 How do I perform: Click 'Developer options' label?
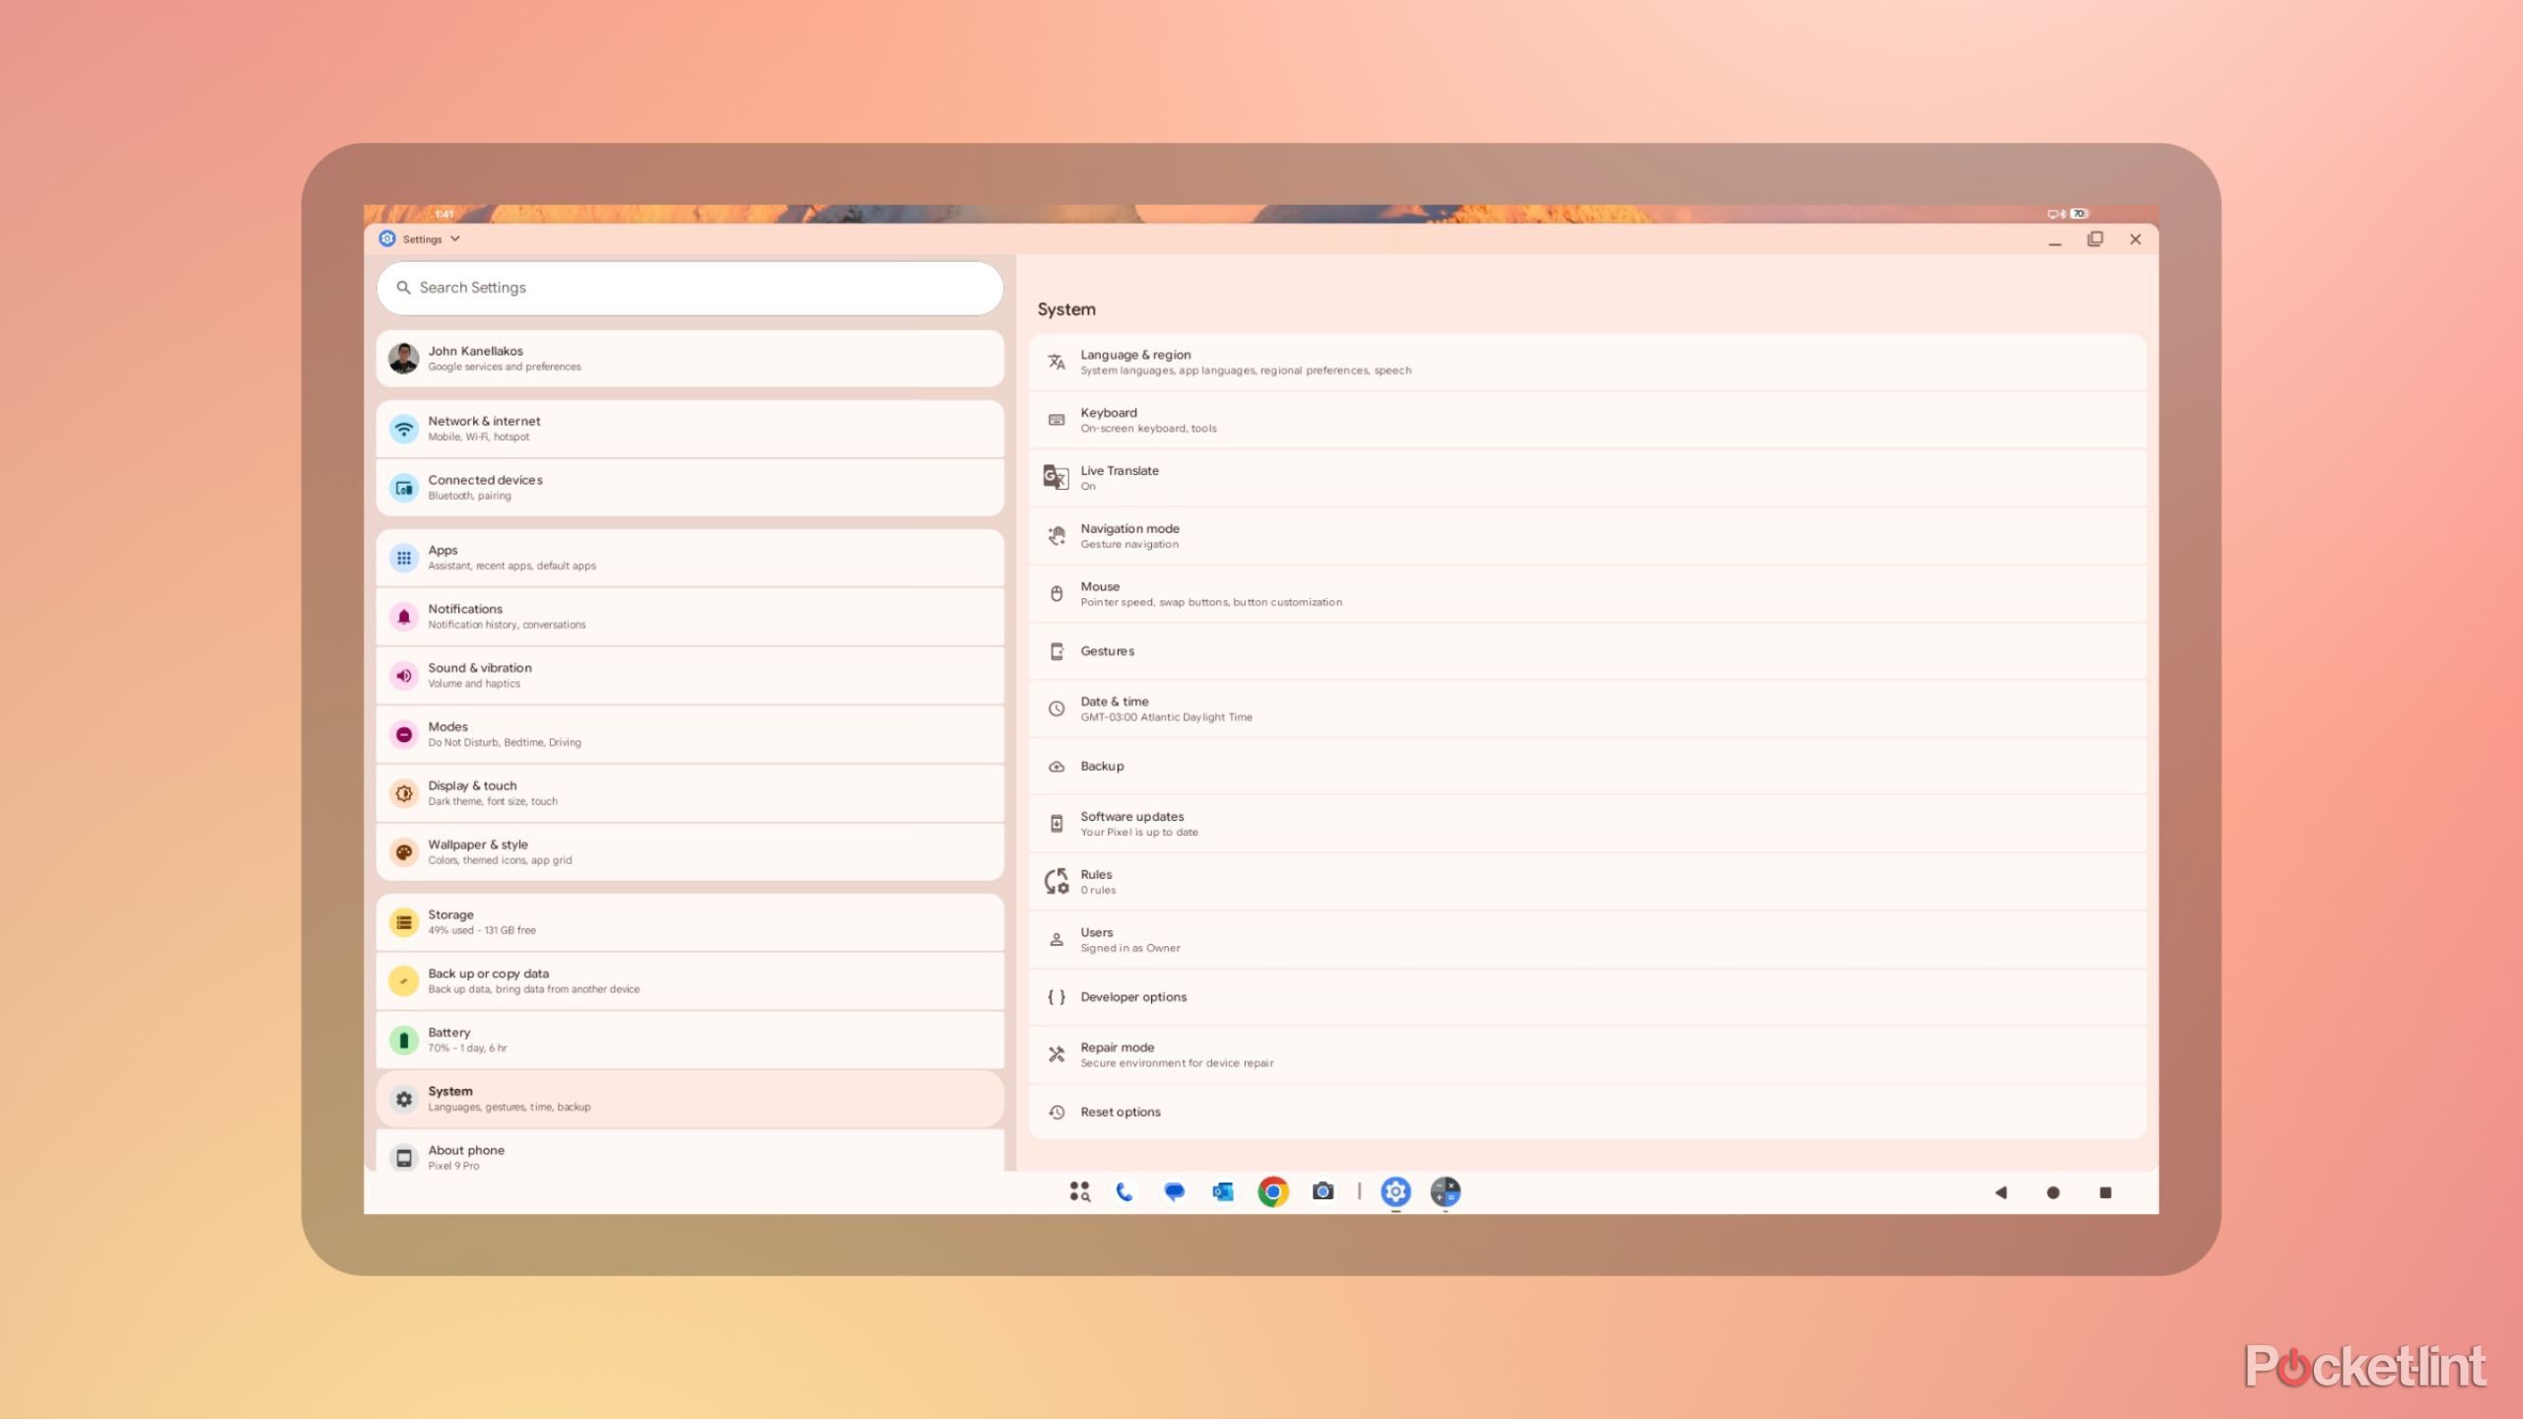(x=1133, y=997)
